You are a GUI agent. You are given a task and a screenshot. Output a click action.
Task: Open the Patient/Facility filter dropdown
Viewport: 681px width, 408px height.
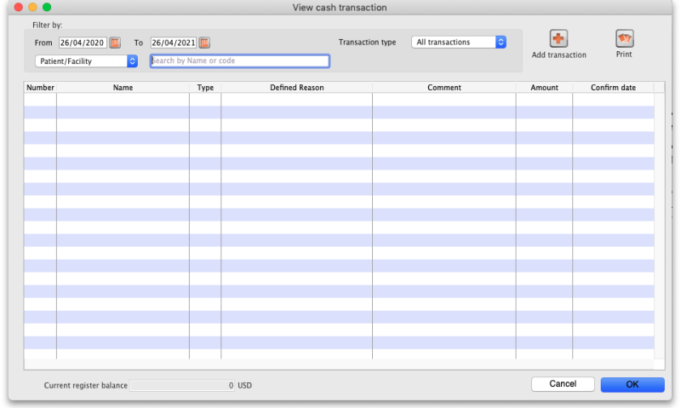click(x=87, y=61)
